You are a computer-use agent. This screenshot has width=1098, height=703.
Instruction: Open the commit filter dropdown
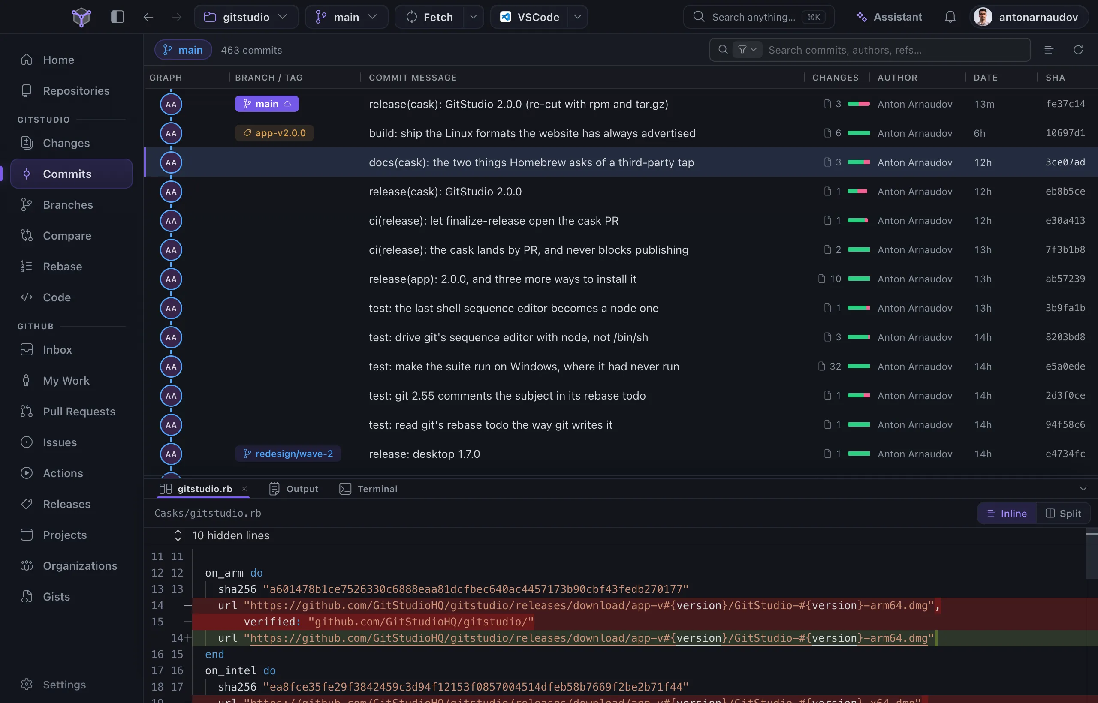tap(747, 50)
